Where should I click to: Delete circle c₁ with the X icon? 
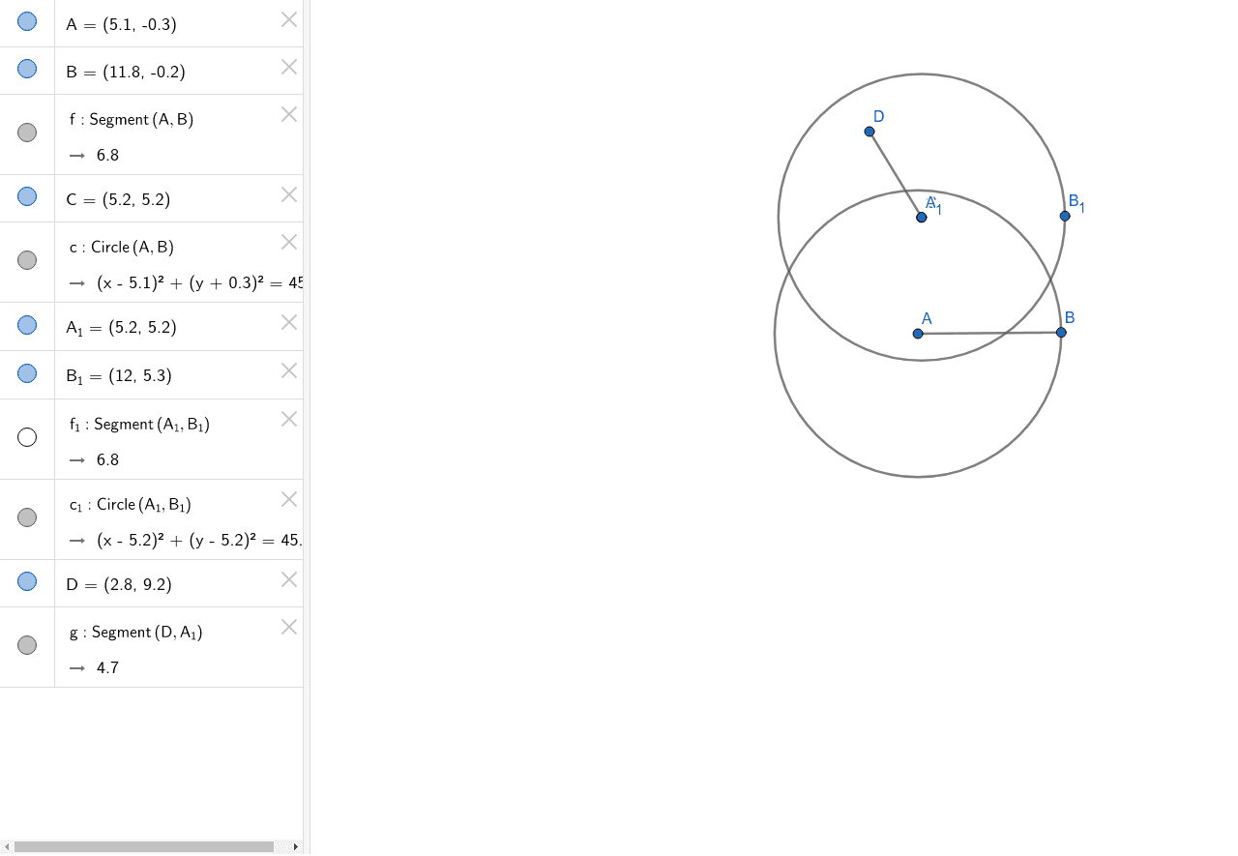click(288, 499)
